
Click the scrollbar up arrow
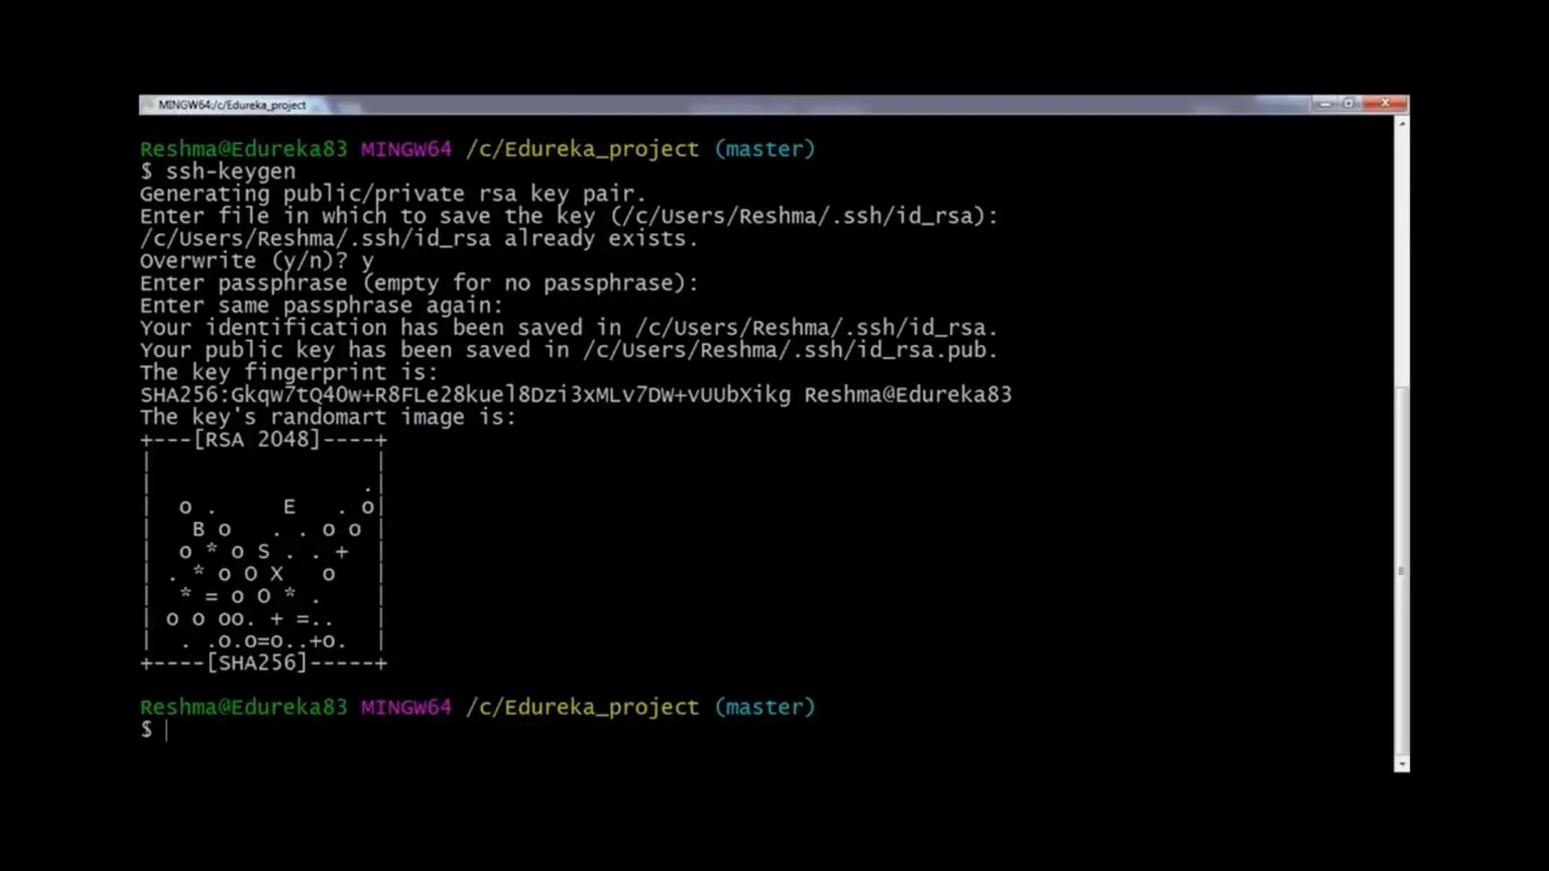(x=1402, y=122)
